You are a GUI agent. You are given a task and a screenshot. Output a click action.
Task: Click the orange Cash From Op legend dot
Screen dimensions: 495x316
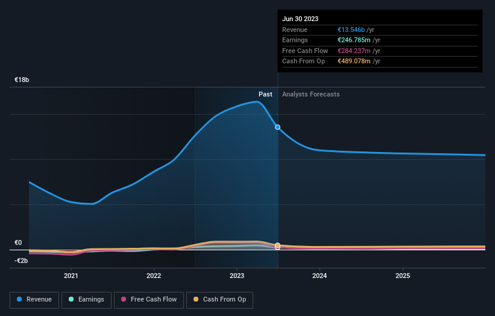[x=196, y=299]
